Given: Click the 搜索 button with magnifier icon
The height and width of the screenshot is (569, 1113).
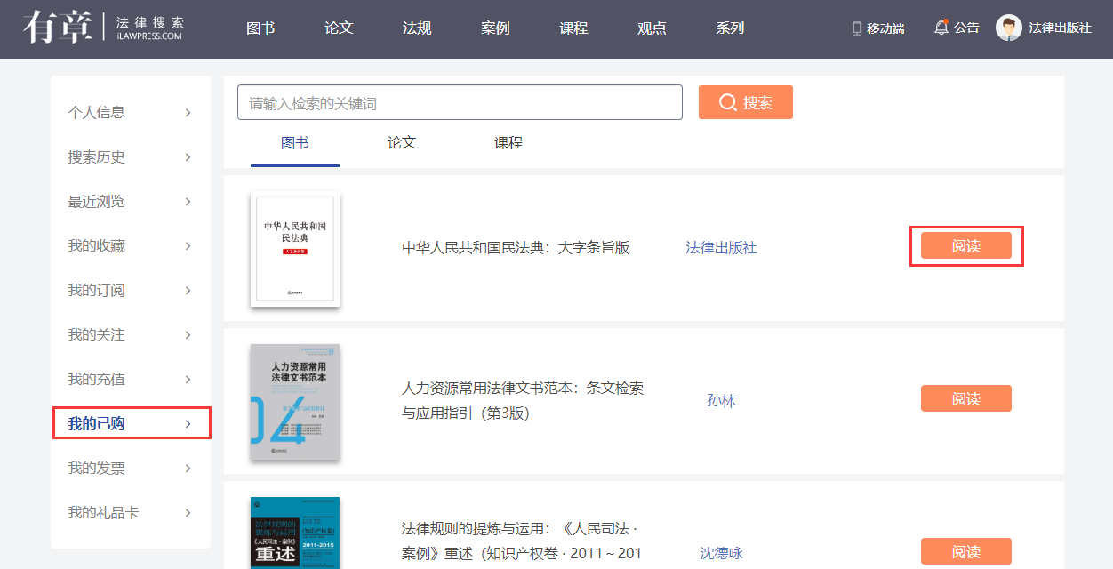Looking at the screenshot, I should 745,102.
